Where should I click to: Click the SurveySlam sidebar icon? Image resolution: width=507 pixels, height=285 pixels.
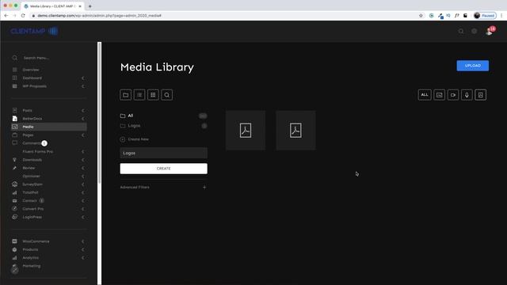pyautogui.click(x=14, y=184)
